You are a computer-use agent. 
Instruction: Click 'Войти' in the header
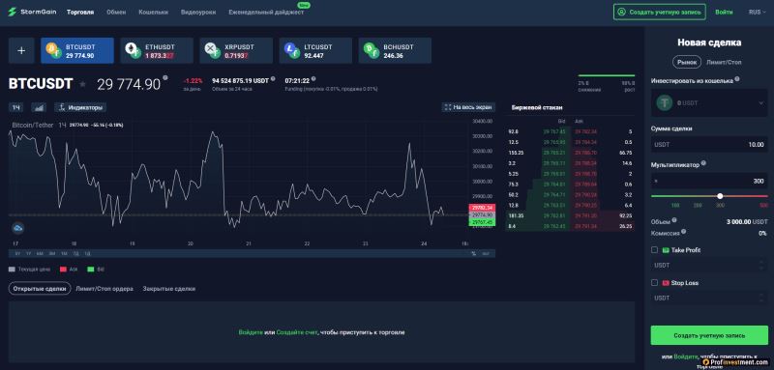coord(724,12)
